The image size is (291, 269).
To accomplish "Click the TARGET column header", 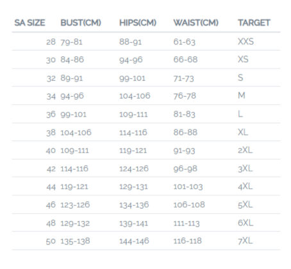I will tap(254, 22).
